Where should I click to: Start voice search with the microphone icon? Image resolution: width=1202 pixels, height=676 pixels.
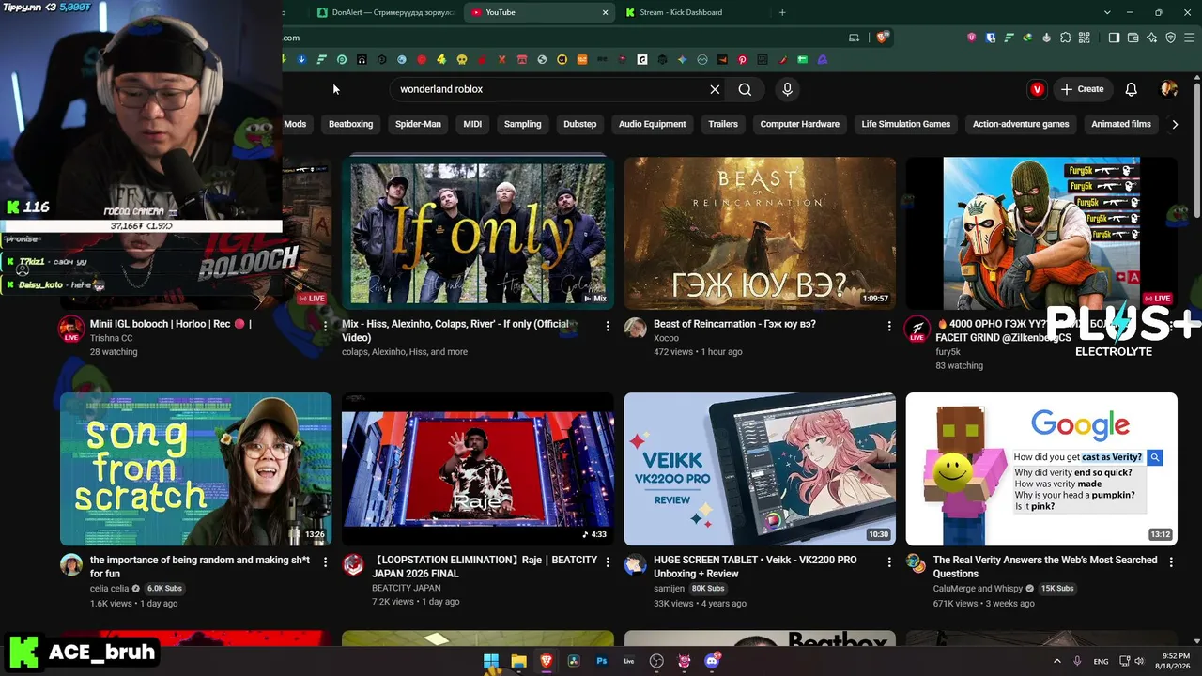(787, 89)
